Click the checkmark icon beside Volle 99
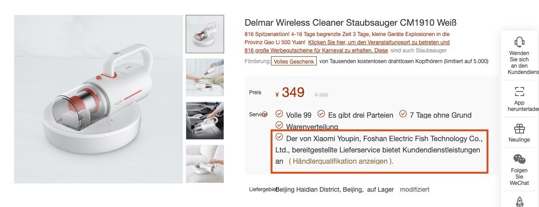The width and height of the screenshot is (539, 207). click(279, 114)
